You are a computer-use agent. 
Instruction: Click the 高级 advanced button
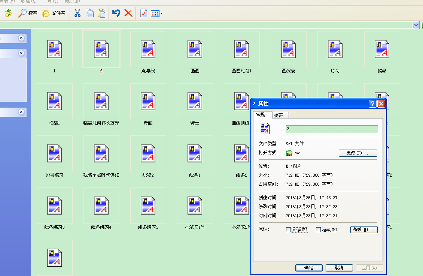pos(363,229)
